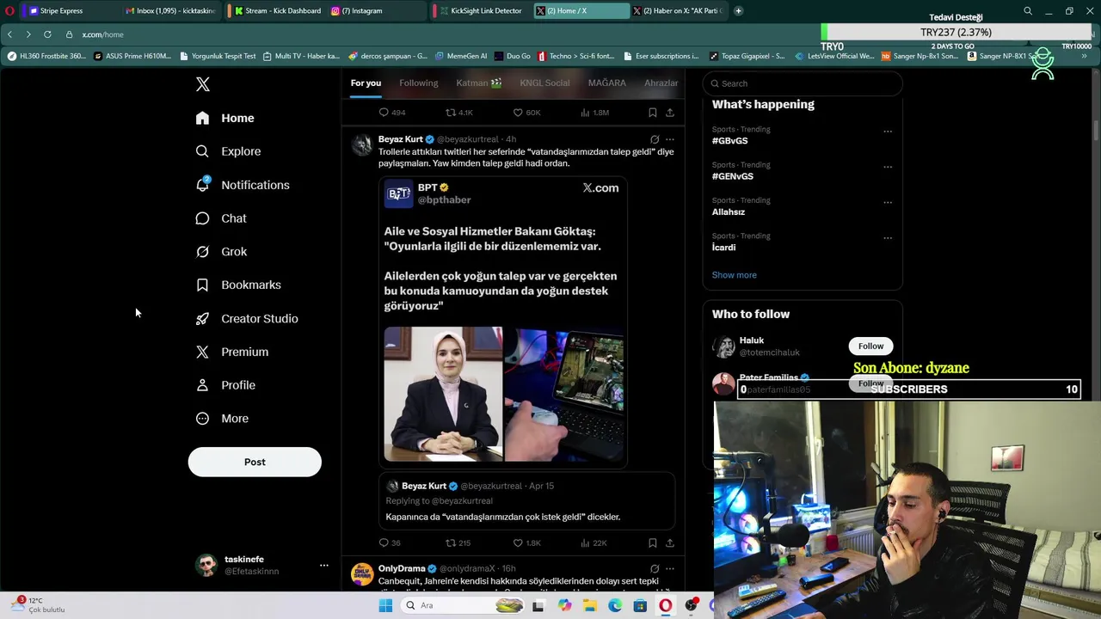Image resolution: width=1101 pixels, height=619 pixels.
Task: Open Microsoft Edge from the taskbar
Action: pyautogui.click(x=615, y=605)
